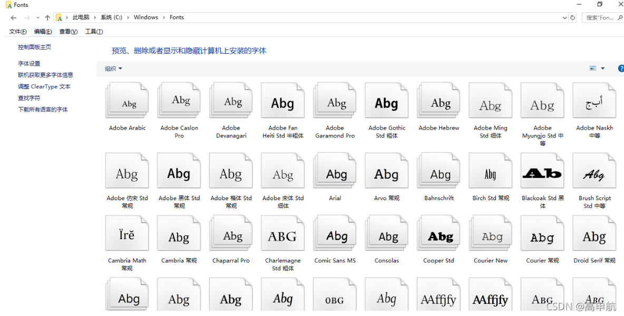Image resolution: width=624 pixels, height=316 pixels.
Task: Open the 组织 dropdown menu
Action: point(113,68)
